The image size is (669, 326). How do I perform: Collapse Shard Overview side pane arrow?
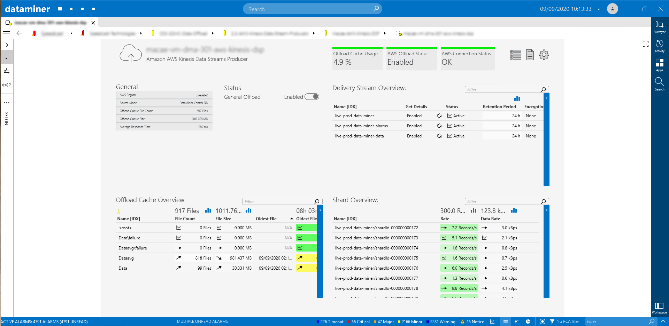click(x=546, y=210)
